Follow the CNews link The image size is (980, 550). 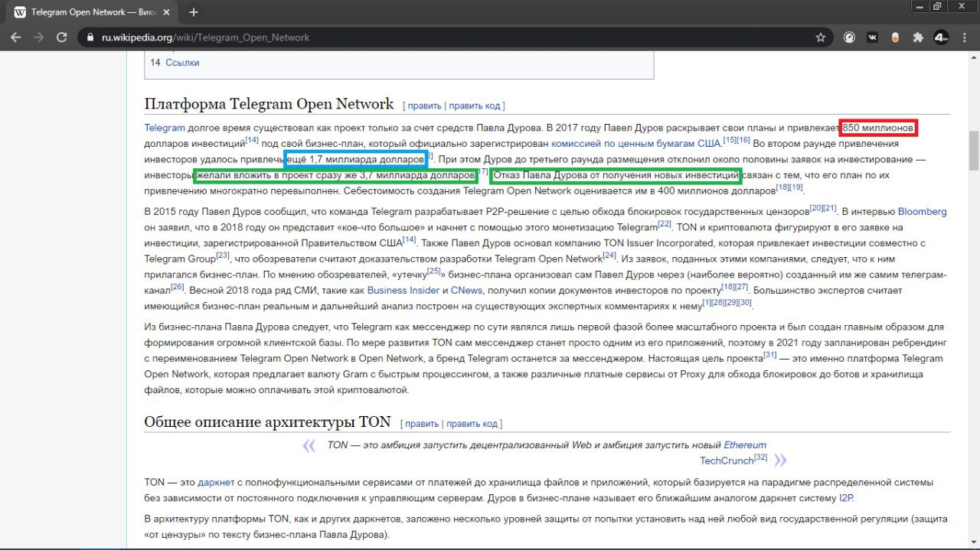pos(466,291)
